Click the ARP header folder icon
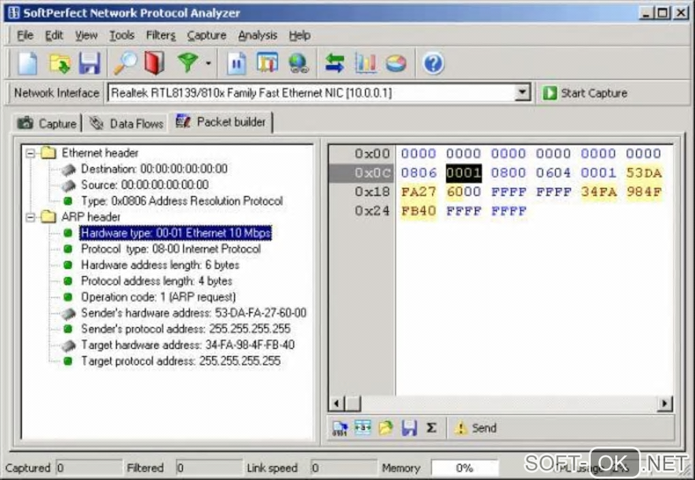 (48, 217)
